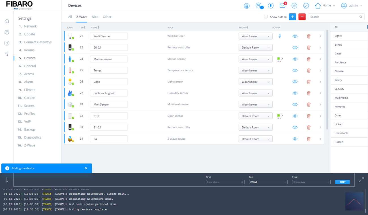Screen dimensions: 368x215
Task: Switch to the Nice devices tab
Action: pos(95,17)
